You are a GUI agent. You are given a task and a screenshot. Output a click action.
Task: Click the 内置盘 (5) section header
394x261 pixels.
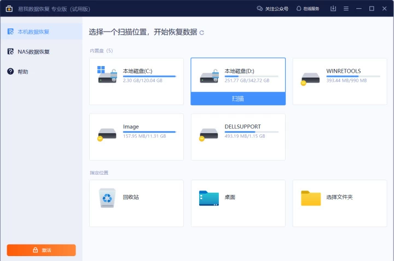(101, 51)
